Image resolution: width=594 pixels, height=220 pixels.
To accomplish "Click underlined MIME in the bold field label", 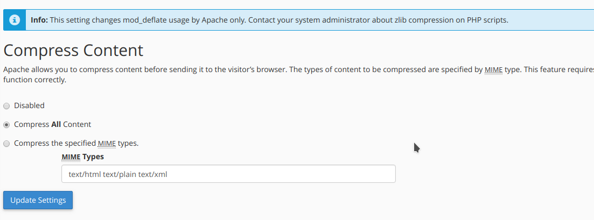I will tap(71, 157).
